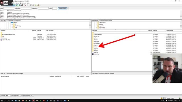This screenshot has width=182, height=102.
Task: Toggle synchronized browsing green icon
Action: click(36, 5)
